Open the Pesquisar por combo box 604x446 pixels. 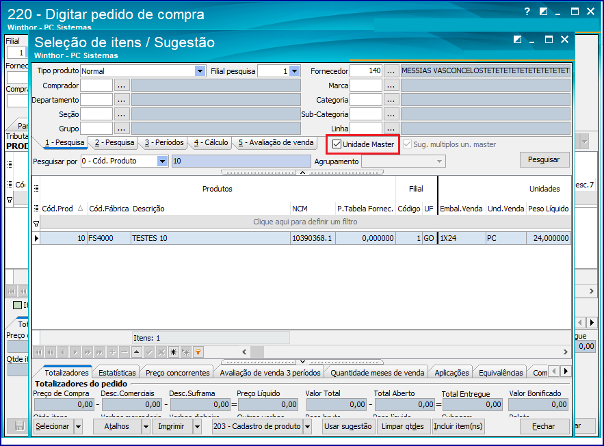pyautogui.click(x=162, y=161)
